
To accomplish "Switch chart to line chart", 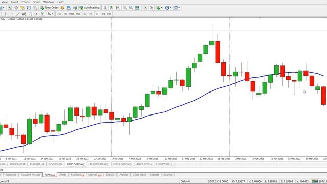I will click(118, 8).
